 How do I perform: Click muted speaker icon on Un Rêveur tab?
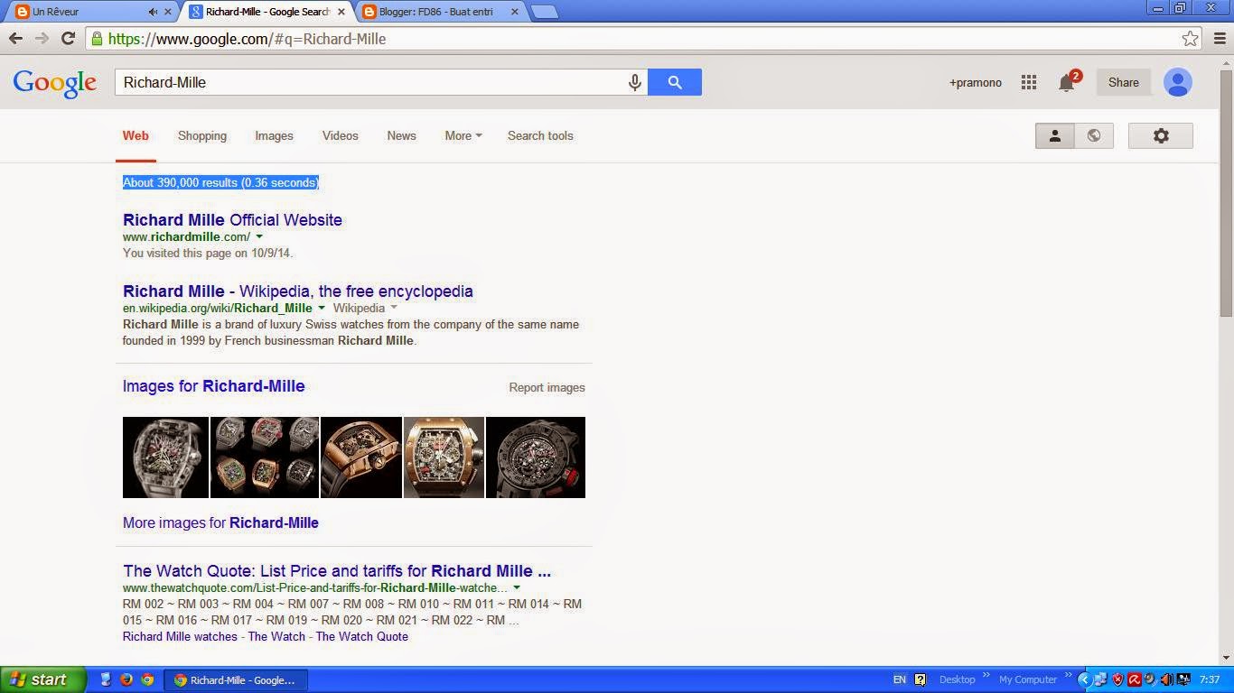(x=153, y=12)
